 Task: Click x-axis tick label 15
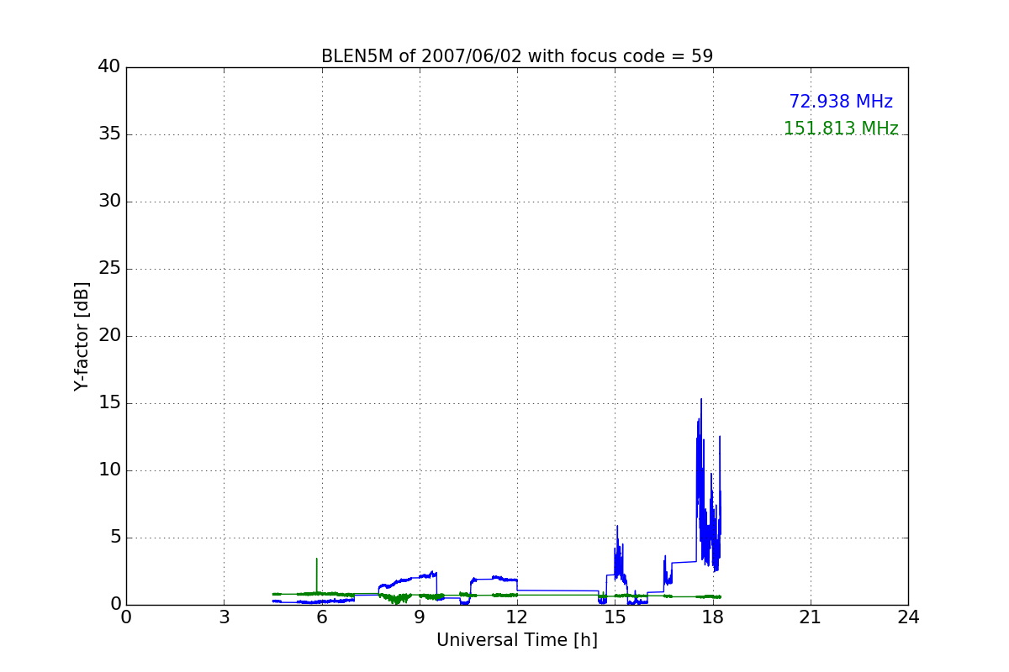[615, 617]
